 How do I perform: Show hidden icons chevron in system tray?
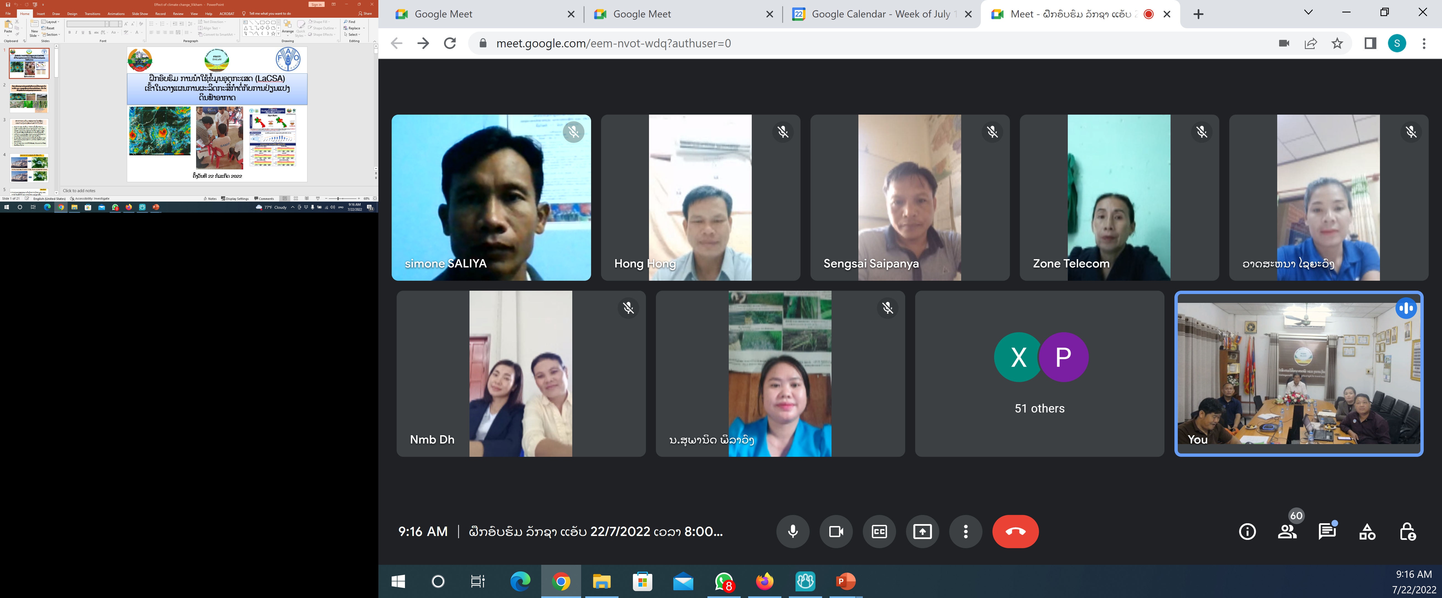click(293, 208)
